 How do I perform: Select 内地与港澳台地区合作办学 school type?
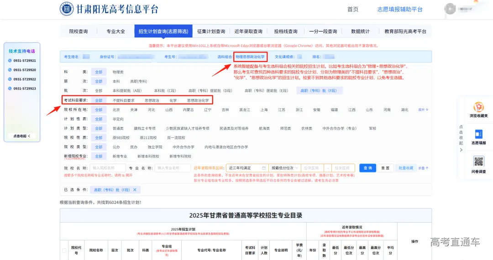point(226,147)
